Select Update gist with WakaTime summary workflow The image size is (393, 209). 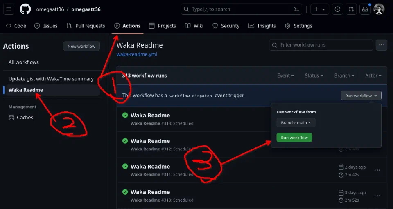(x=52, y=79)
